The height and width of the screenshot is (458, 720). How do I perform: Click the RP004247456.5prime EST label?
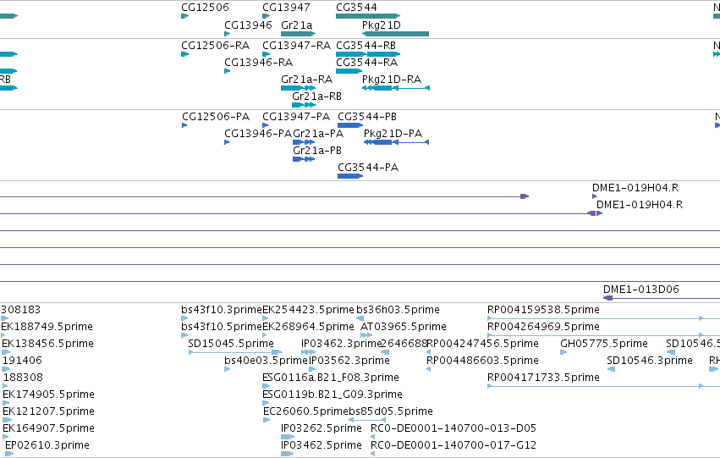coord(482,344)
